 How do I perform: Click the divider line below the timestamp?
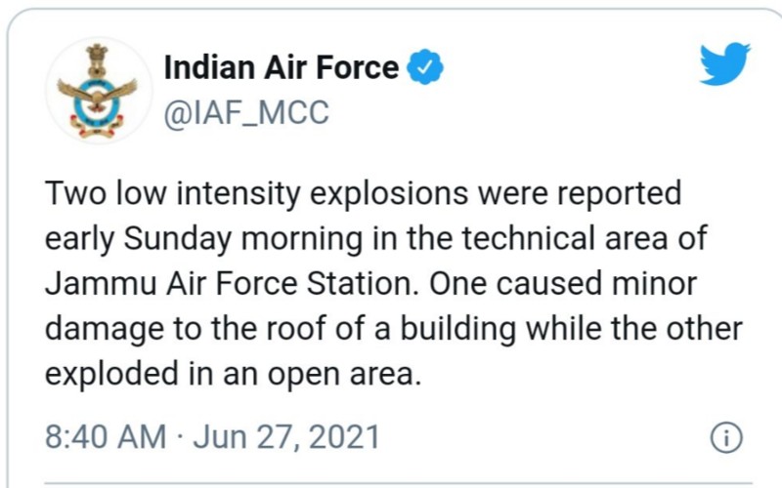[391, 479]
